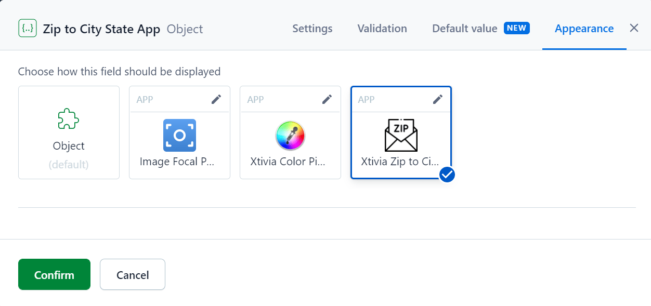651x306 pixels.
Task: Switch to the Settings tab
Action: point(312,29)
